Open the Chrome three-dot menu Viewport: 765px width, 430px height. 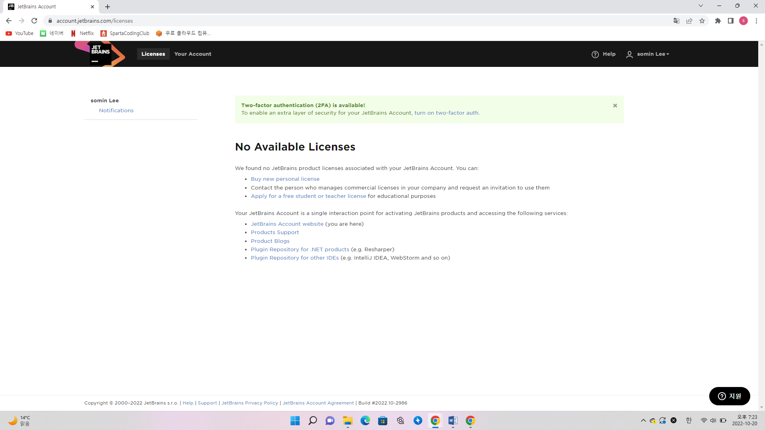pyautogui.click(x=756, y=21)
